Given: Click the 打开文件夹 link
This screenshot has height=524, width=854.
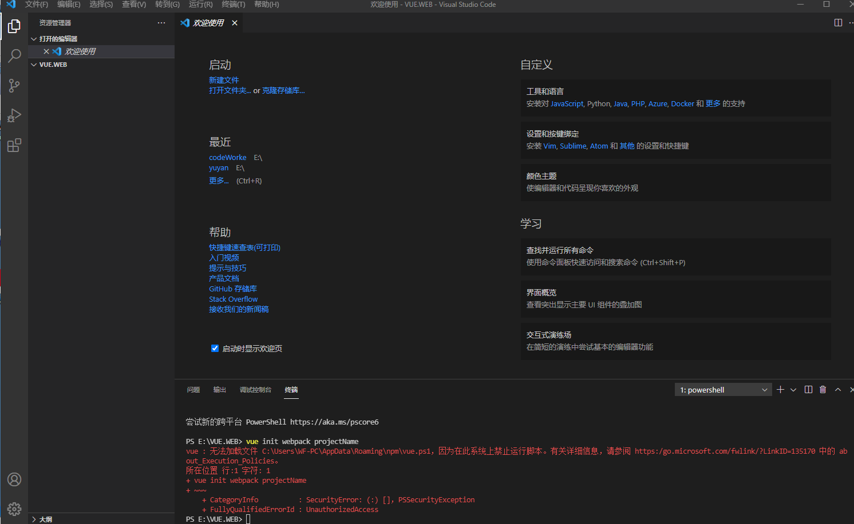Looking at the screenshot, I should tap(230, 90).
